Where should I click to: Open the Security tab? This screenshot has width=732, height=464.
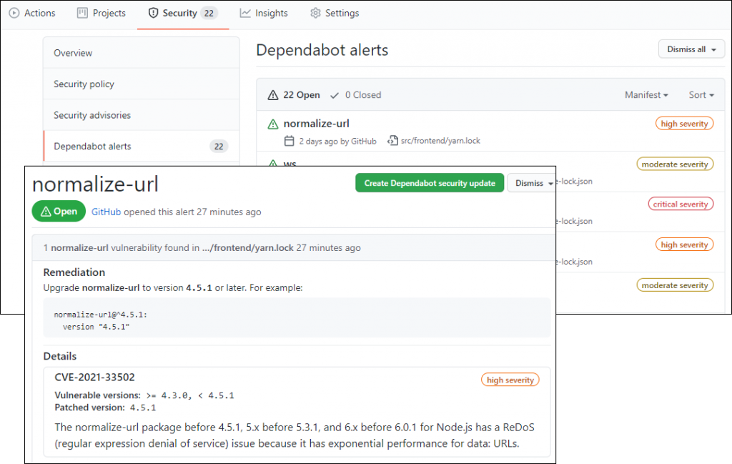(177, 12)
